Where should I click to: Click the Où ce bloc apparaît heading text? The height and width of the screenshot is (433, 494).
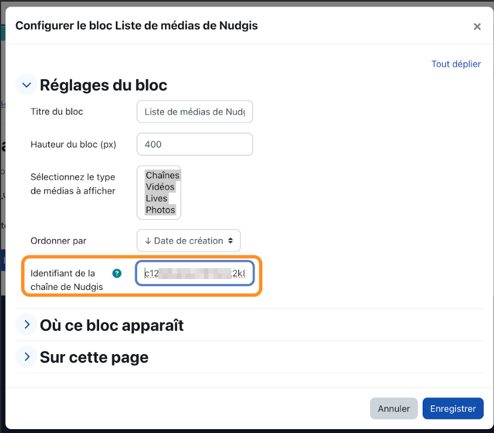pyautogui.click(x=112, y=325)
